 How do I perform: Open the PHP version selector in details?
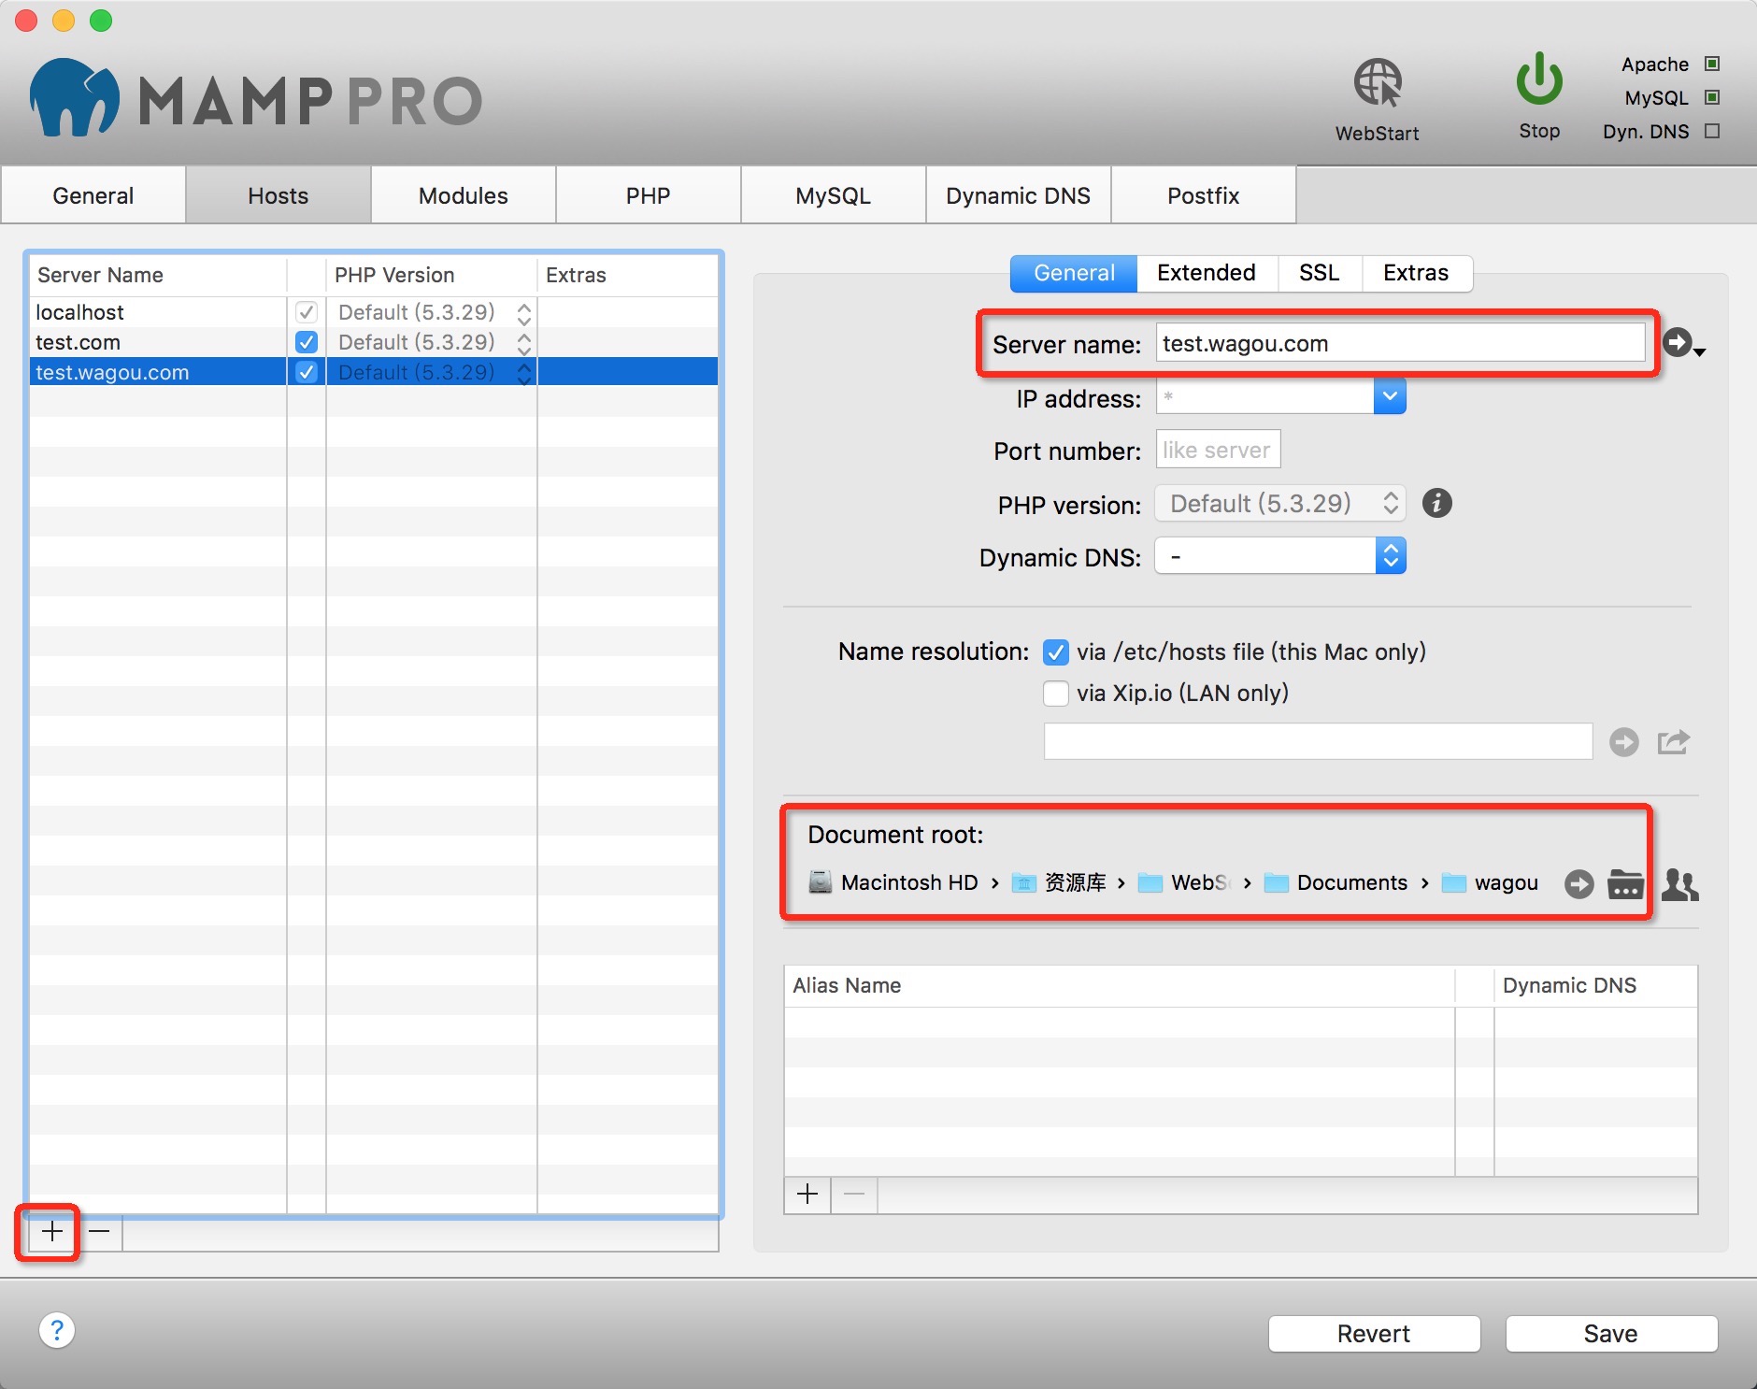(x=1280, y=504)
